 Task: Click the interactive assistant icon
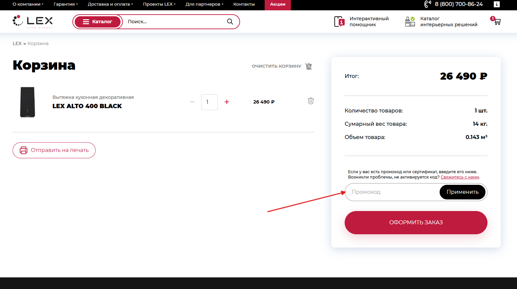point(339,22)
